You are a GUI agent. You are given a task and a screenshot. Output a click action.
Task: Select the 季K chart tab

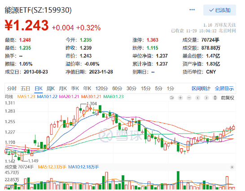[75, 89]
